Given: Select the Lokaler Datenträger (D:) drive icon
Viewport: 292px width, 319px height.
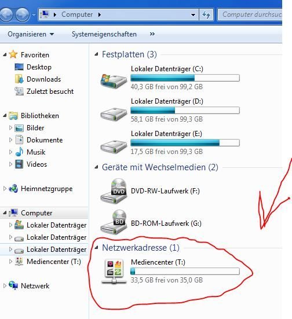Looking at the screenshot, I should 114,114.
